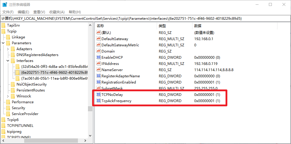The height and width of the screenshot is (144, 291).
Task: Click the (默认) string value icon
Action: click(98, 33)
